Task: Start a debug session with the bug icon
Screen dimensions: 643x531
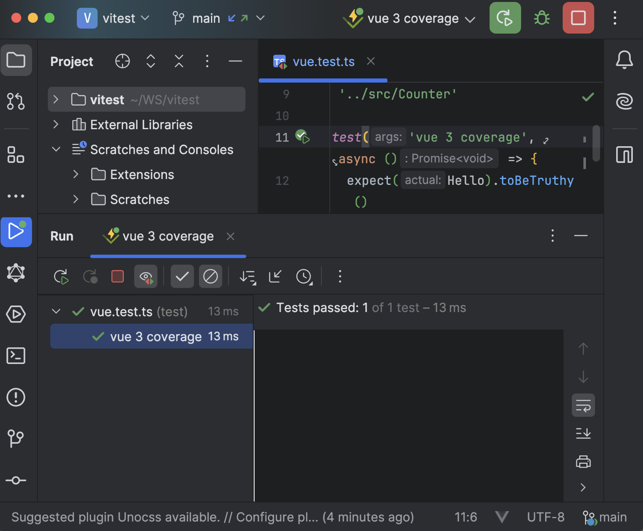Action: coord(541,18)
